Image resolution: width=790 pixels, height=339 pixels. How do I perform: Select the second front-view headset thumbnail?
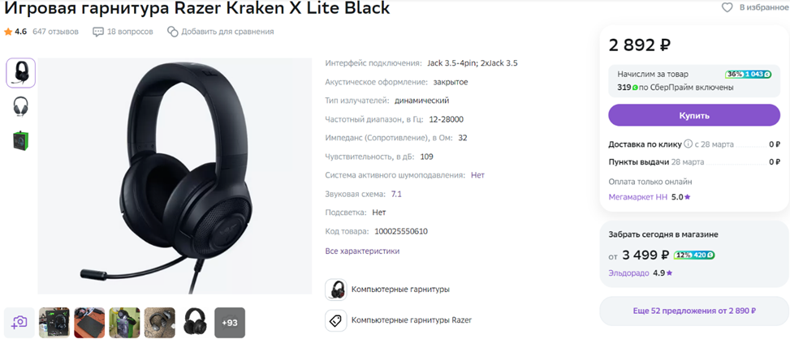tap(20, 106)
